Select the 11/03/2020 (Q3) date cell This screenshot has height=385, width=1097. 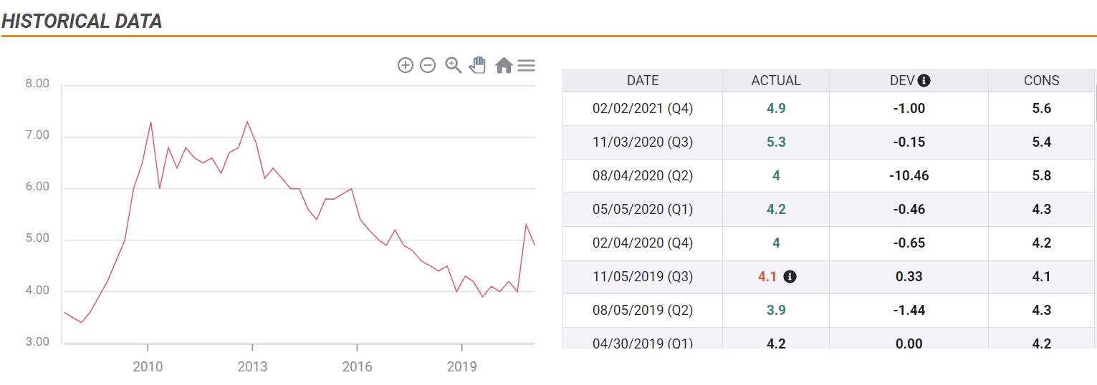(x=642, y=142)
